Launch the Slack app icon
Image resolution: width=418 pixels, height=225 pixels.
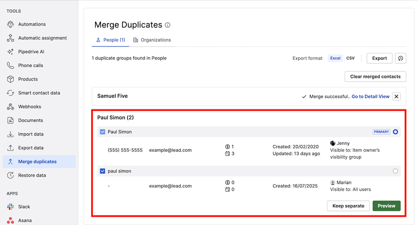(x=10, y=207)
